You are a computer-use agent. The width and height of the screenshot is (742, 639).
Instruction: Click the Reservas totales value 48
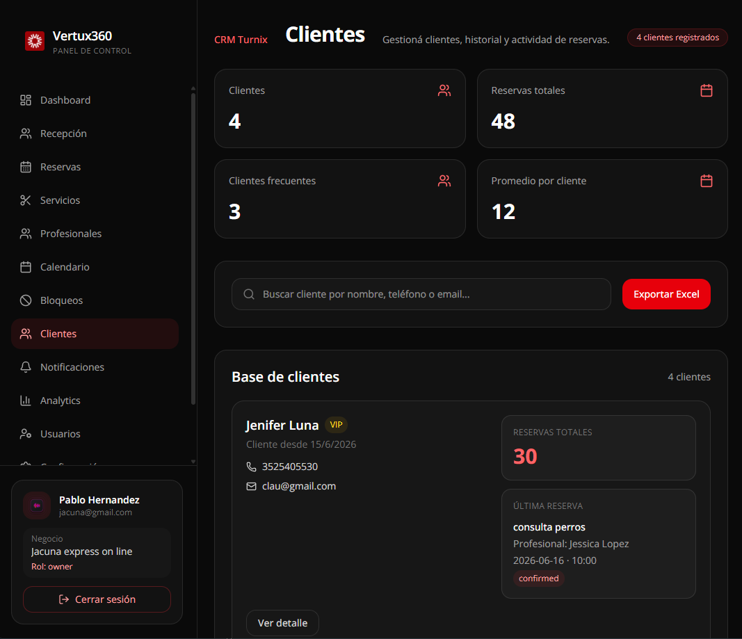503,121
